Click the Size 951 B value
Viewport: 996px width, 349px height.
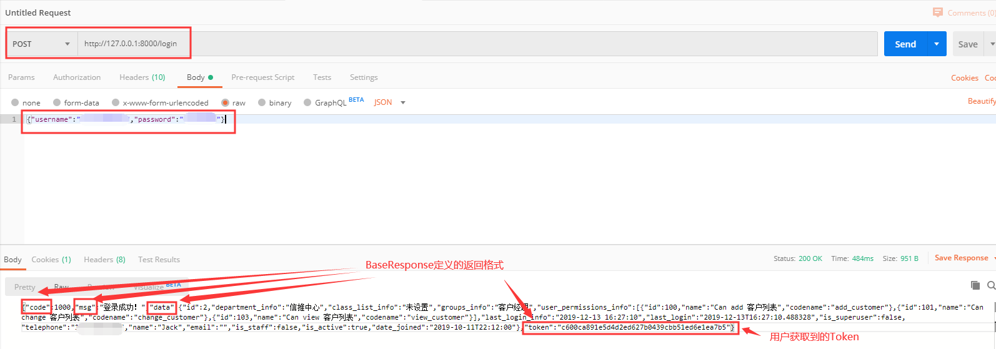point(909,258)
